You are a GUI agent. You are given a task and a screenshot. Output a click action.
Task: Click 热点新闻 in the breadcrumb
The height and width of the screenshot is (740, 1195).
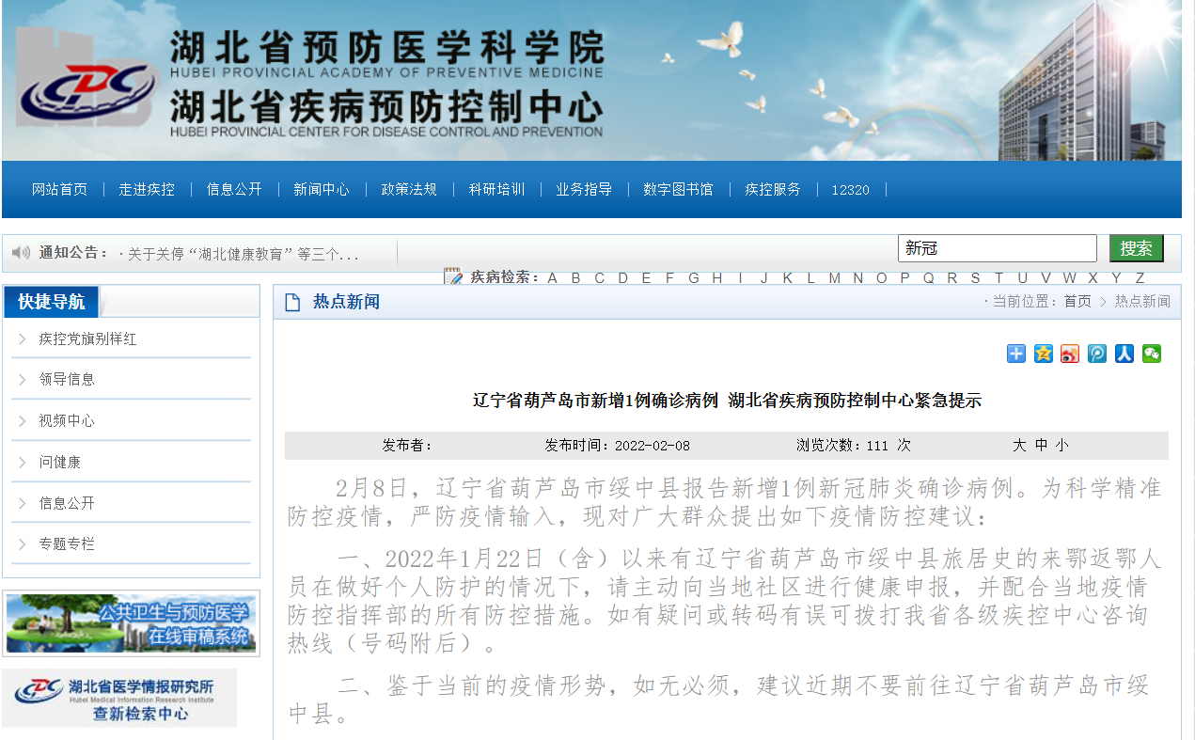point(1142,301)
